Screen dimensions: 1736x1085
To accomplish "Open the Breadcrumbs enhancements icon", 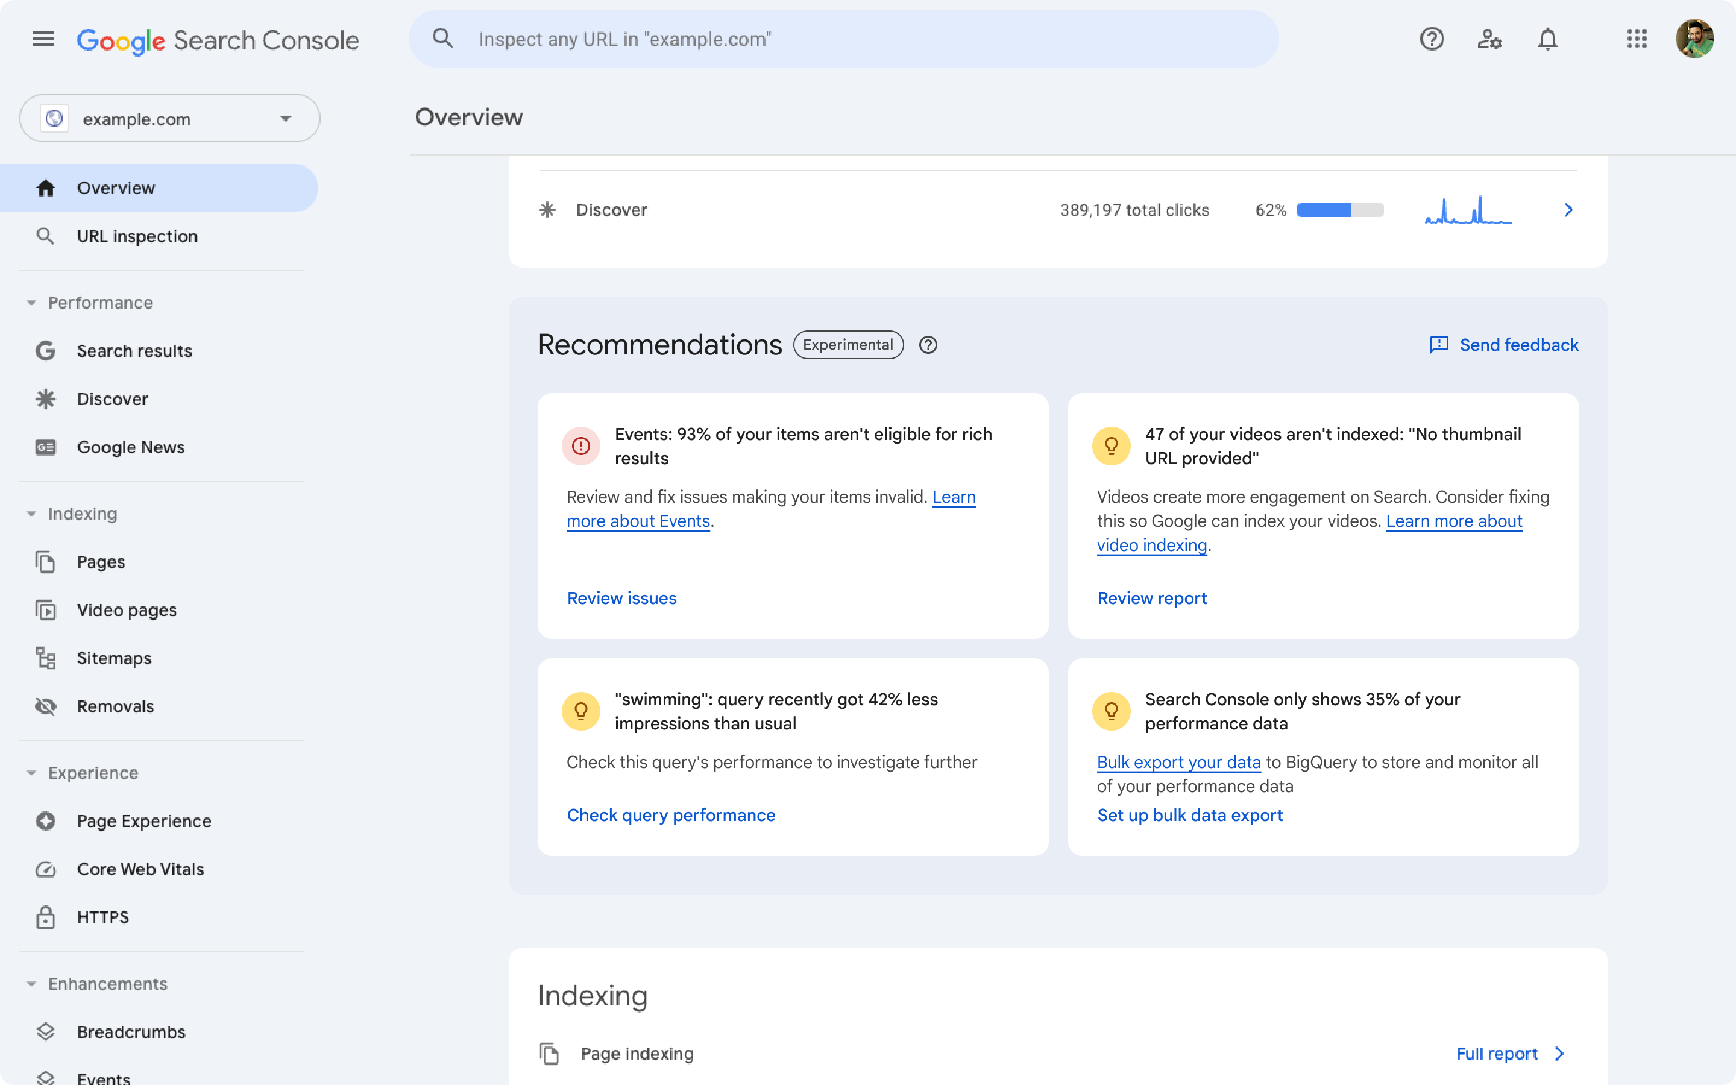I will pyautogui.click(x=46, y=1031).
